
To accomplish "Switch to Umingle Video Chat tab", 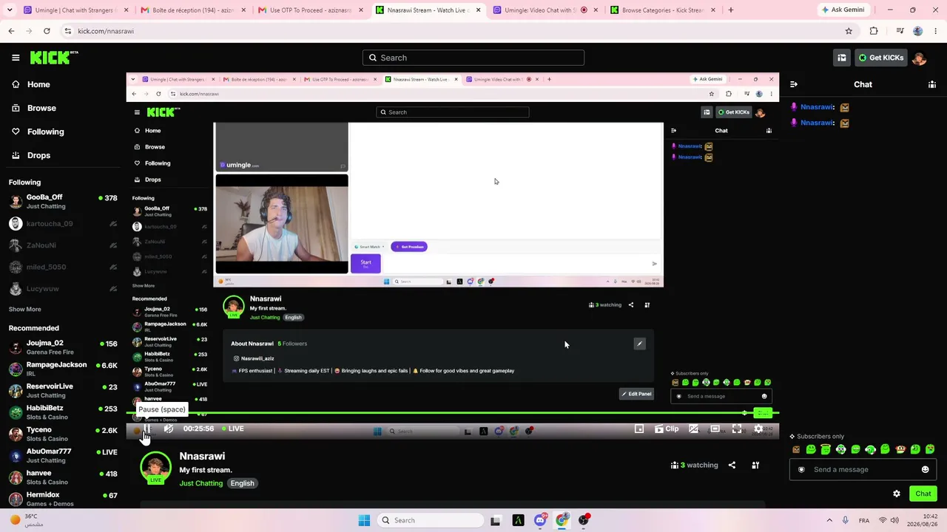I will (544, 10).
